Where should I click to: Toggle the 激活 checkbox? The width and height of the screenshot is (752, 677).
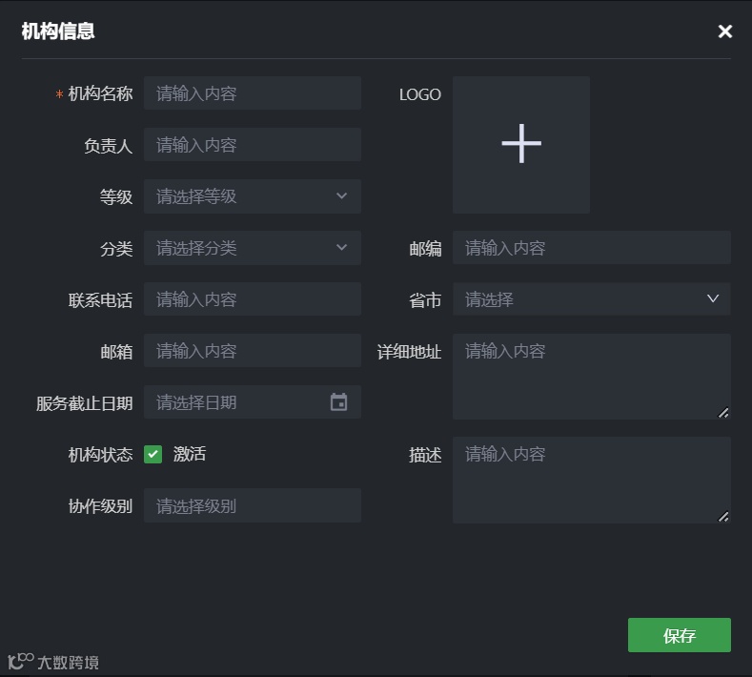coord(153,454)
